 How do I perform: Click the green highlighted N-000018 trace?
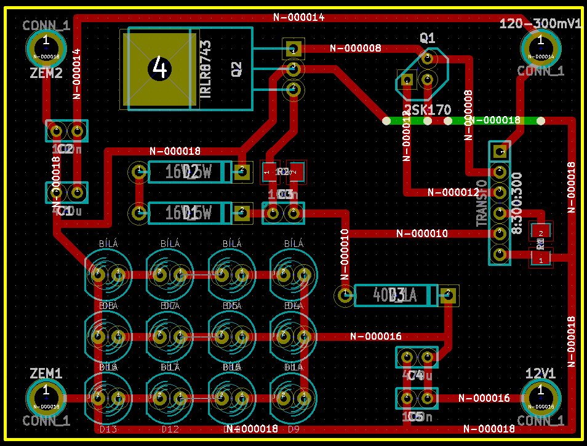(486, 120)
